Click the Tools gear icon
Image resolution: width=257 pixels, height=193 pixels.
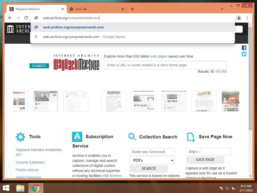[21, 137]
